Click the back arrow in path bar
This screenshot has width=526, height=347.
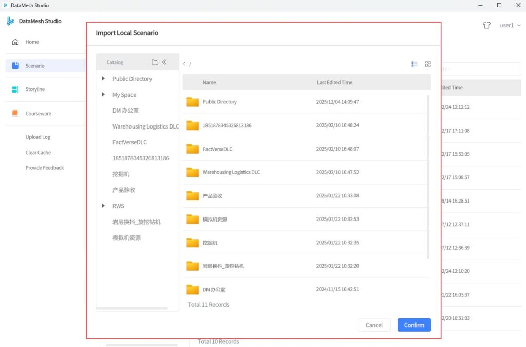click(x=184, y=64)
